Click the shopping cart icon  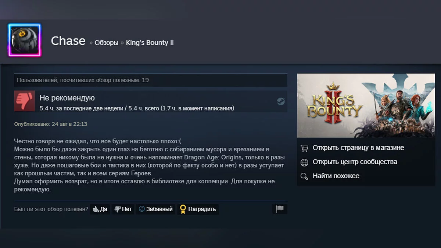(x=304, y=148)
